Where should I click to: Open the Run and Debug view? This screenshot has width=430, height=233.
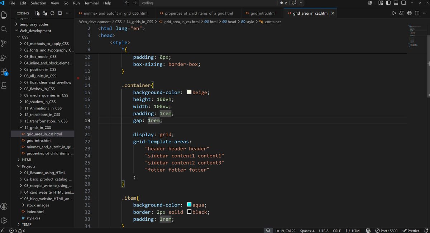click(x=4, y=57)
